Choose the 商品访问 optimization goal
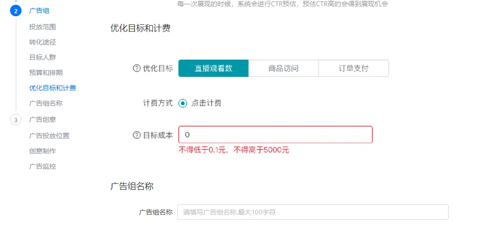The image size is (485, 225). [283, 68]
